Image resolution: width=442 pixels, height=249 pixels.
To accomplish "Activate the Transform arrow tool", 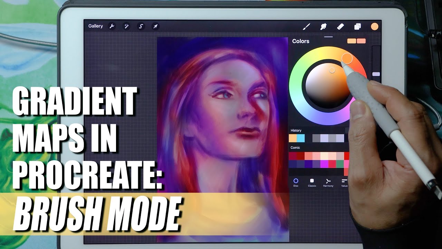I will pos(155,26).
